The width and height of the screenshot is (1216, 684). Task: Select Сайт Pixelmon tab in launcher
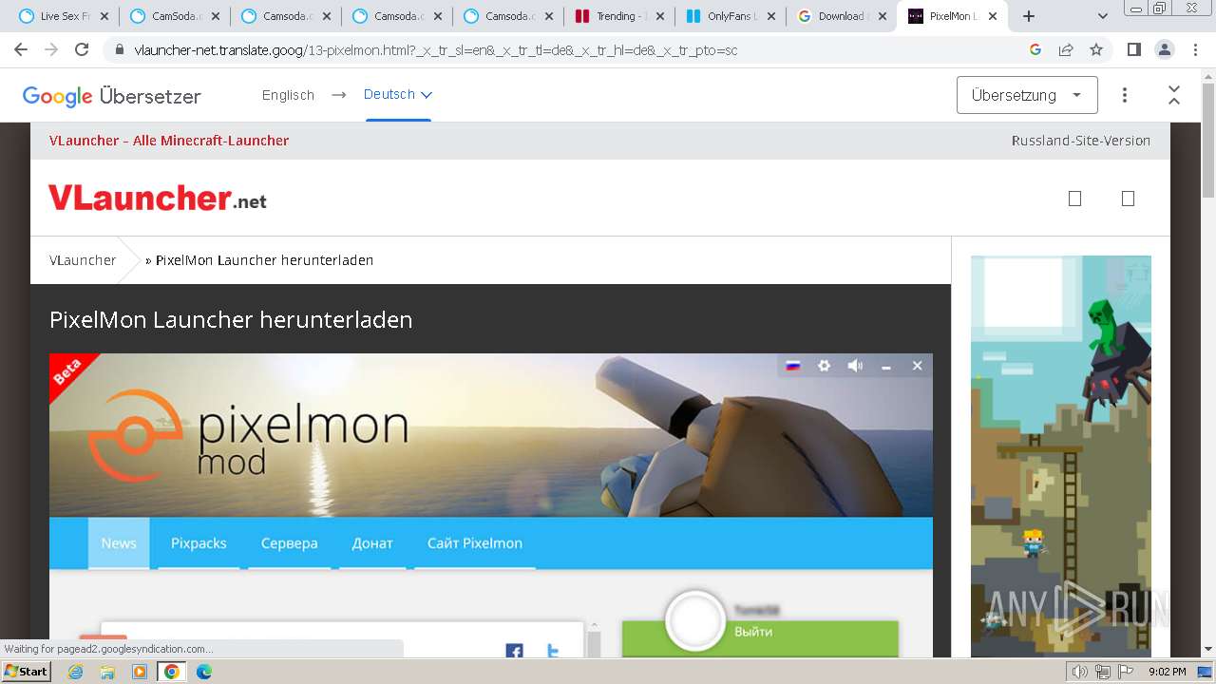(475, 543)
